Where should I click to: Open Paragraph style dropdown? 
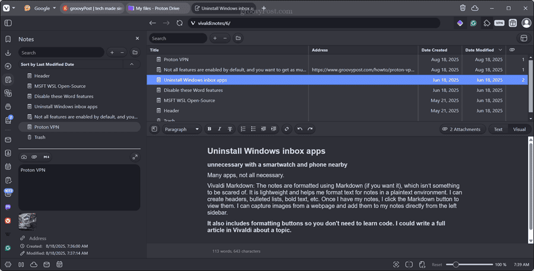[182, 129]
